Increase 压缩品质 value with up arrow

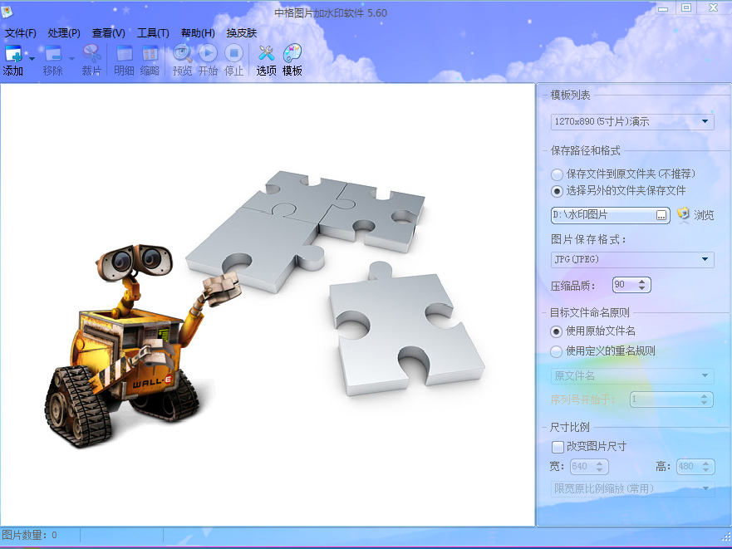[642, 282]
